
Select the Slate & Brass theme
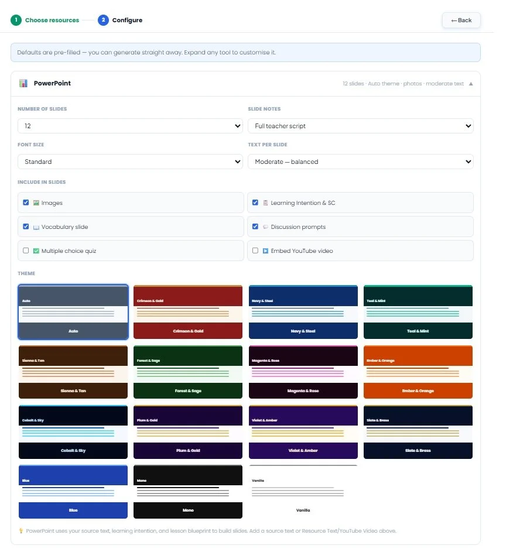(418, 431)
